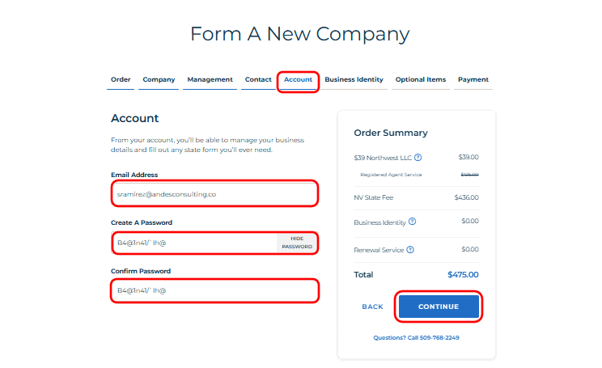
Task: Click help icon beside Business Identity summary
Action: pyautogui.click(x=413, y=222)
